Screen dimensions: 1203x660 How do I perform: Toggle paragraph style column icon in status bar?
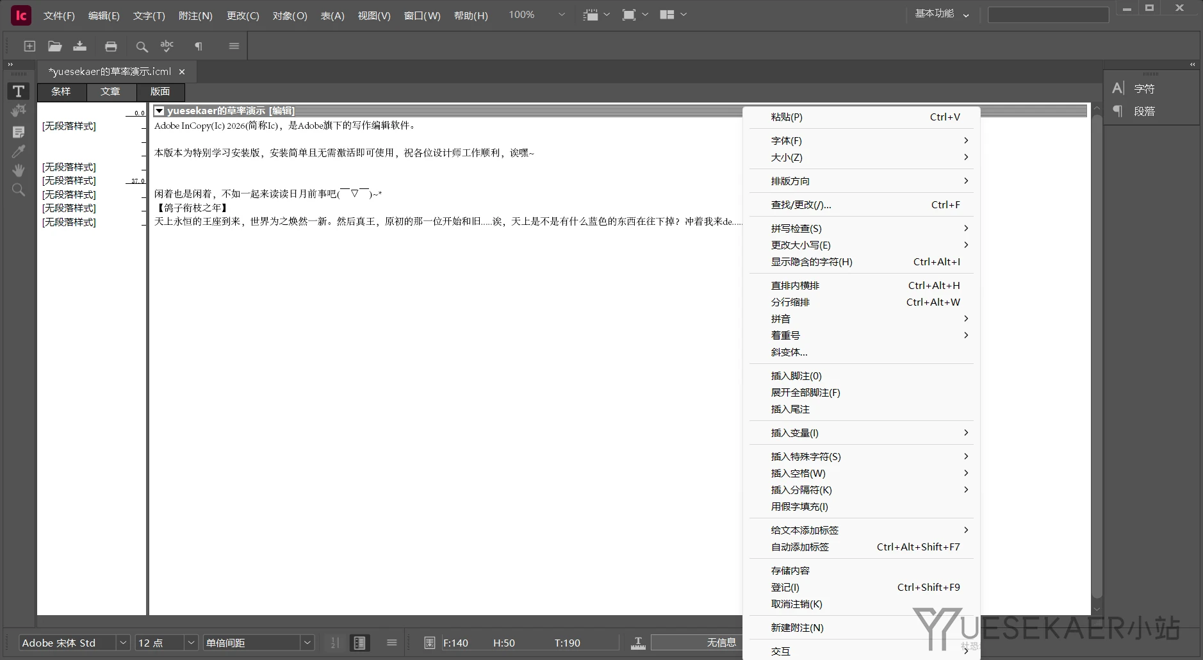coord(359,643)
